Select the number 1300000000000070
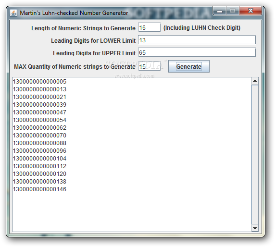The image size is (275, 247). (x=39, y=136)
